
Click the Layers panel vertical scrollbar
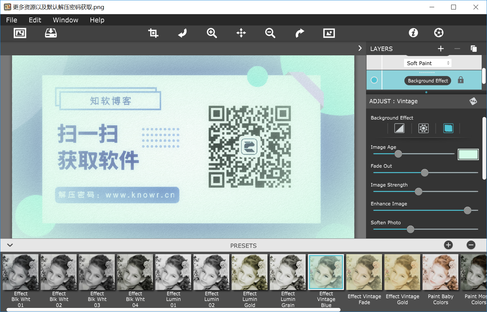[x=484, y=76]
